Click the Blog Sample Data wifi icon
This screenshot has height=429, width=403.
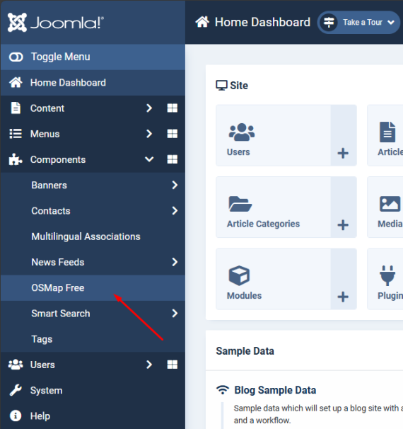[223, 390]
